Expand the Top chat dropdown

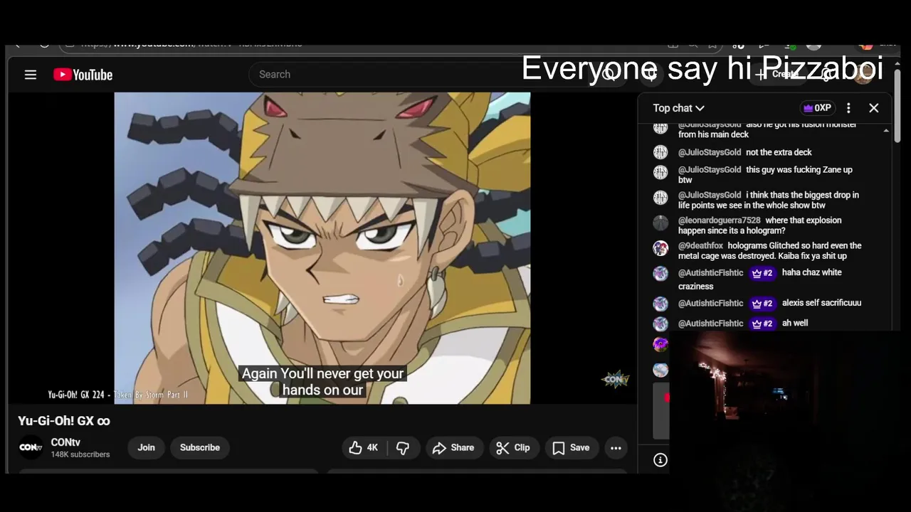point(678,108)
